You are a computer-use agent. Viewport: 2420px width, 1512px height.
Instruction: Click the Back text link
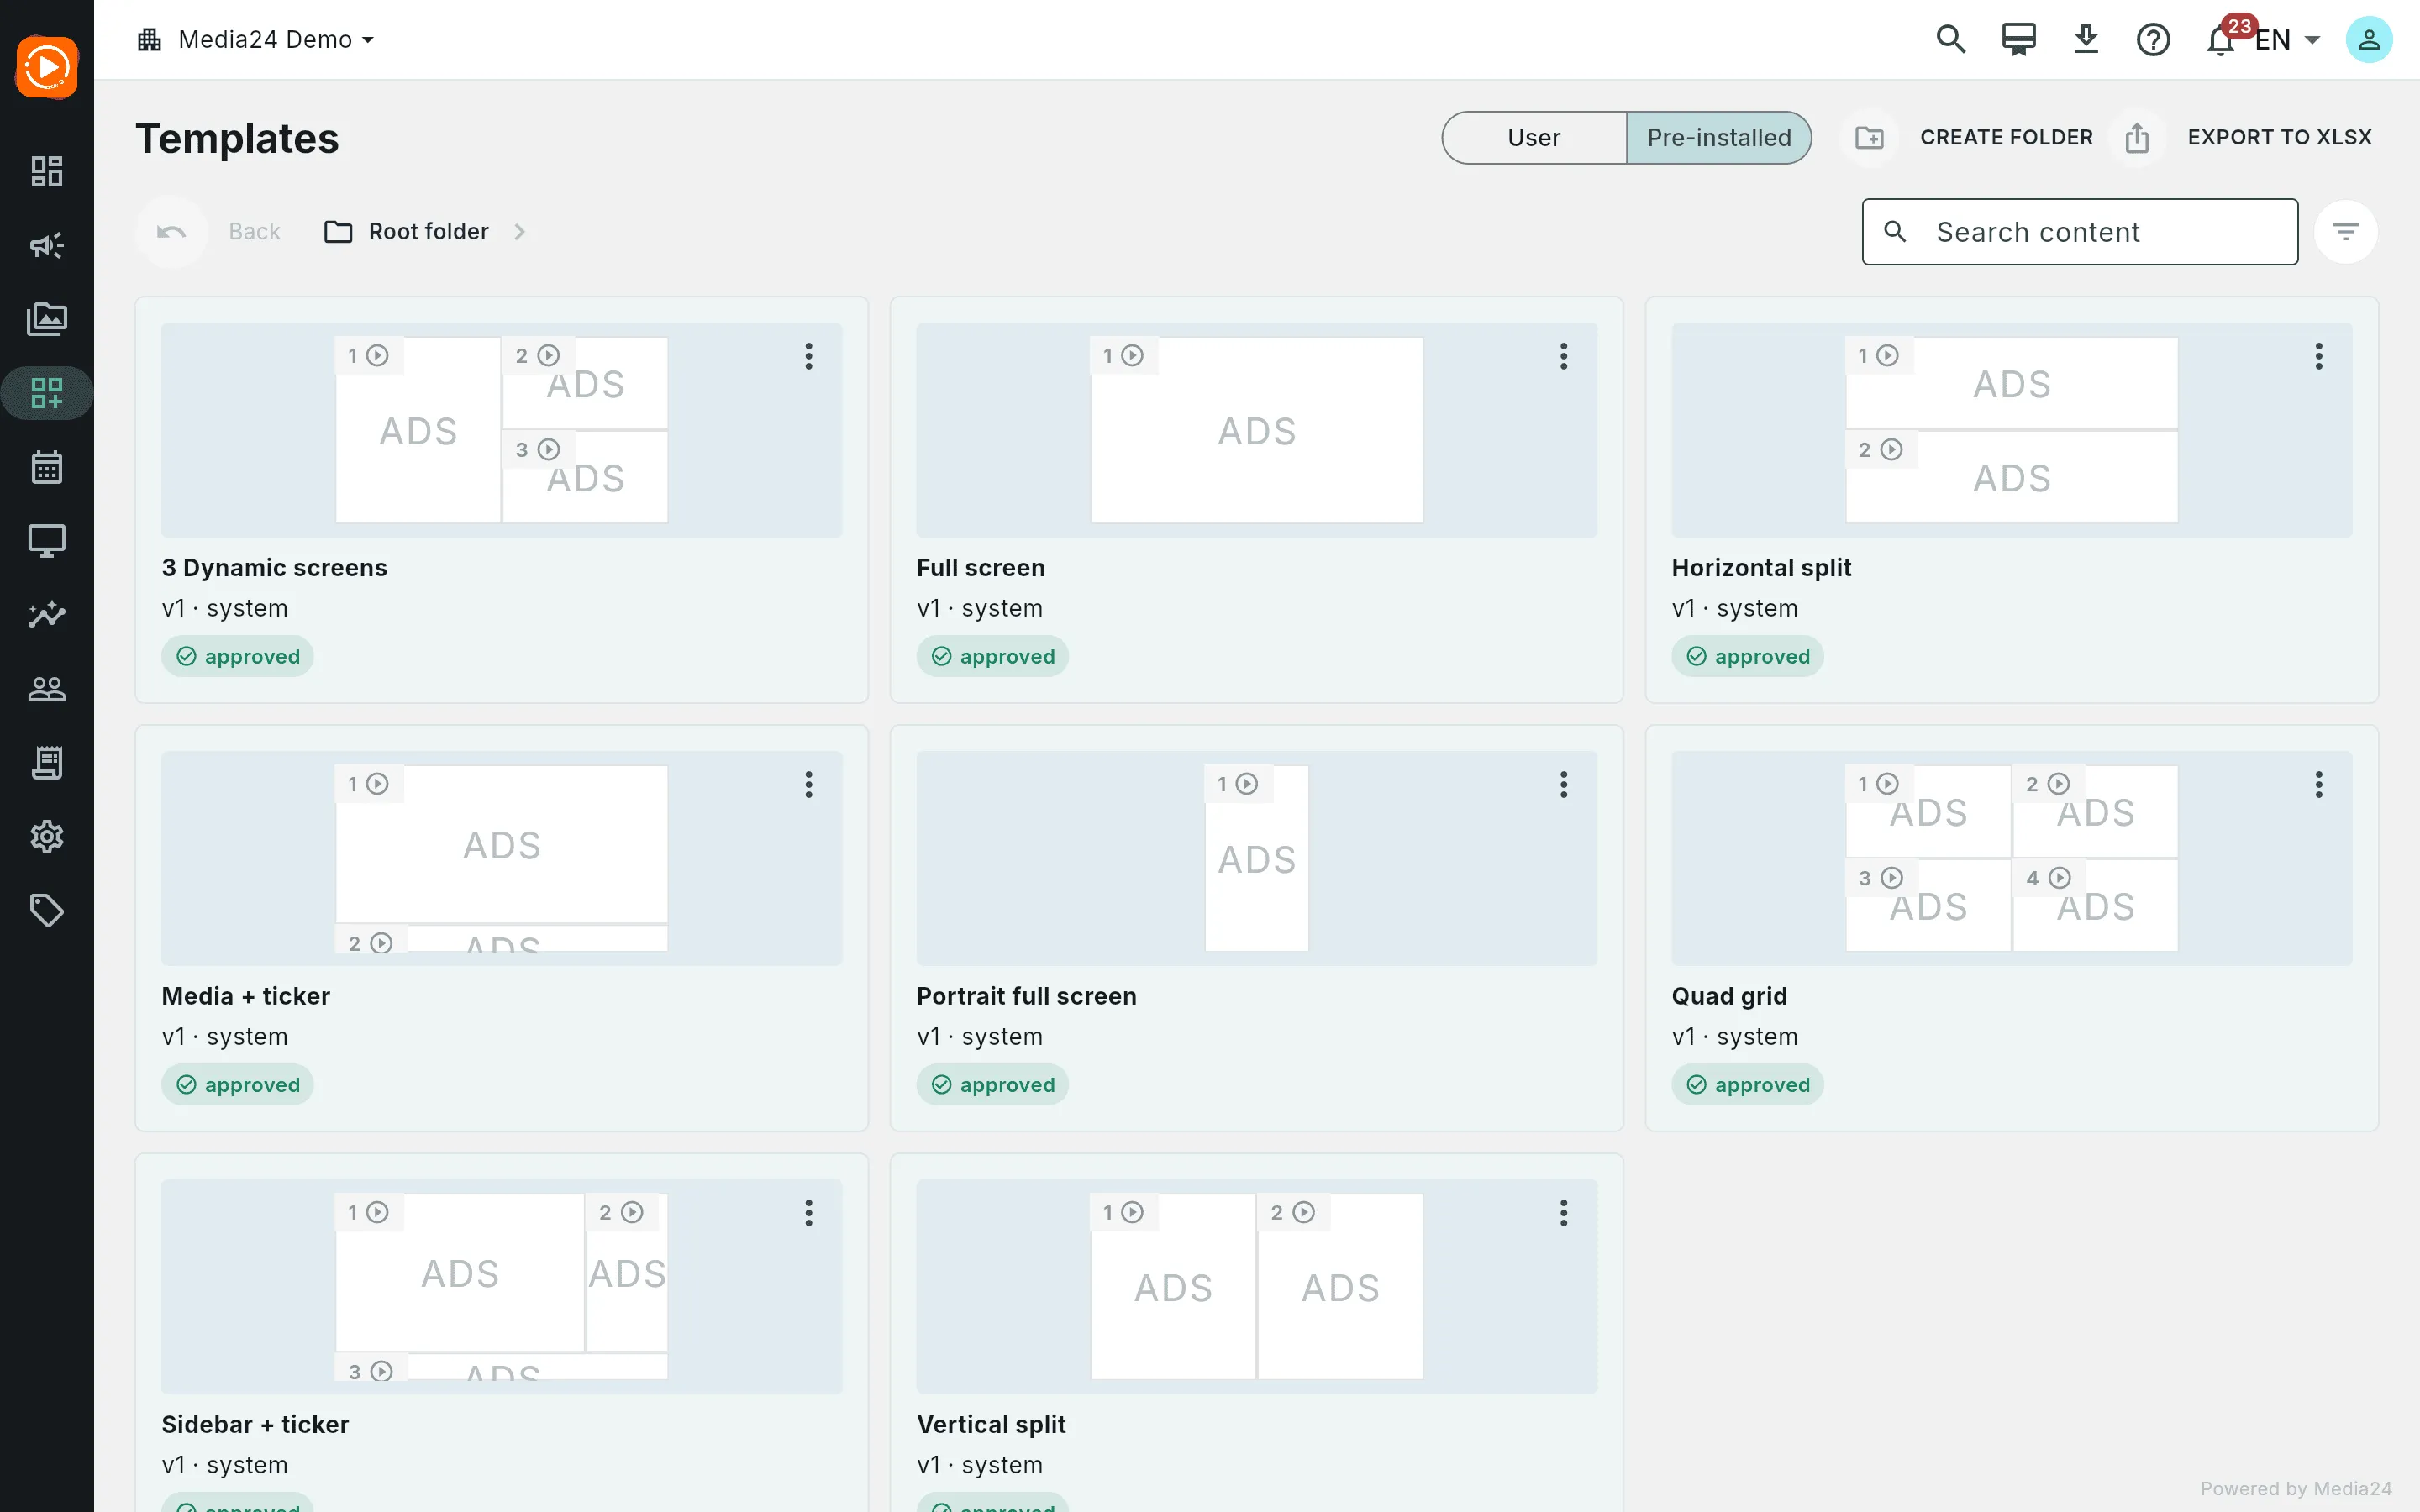point(254,232)
